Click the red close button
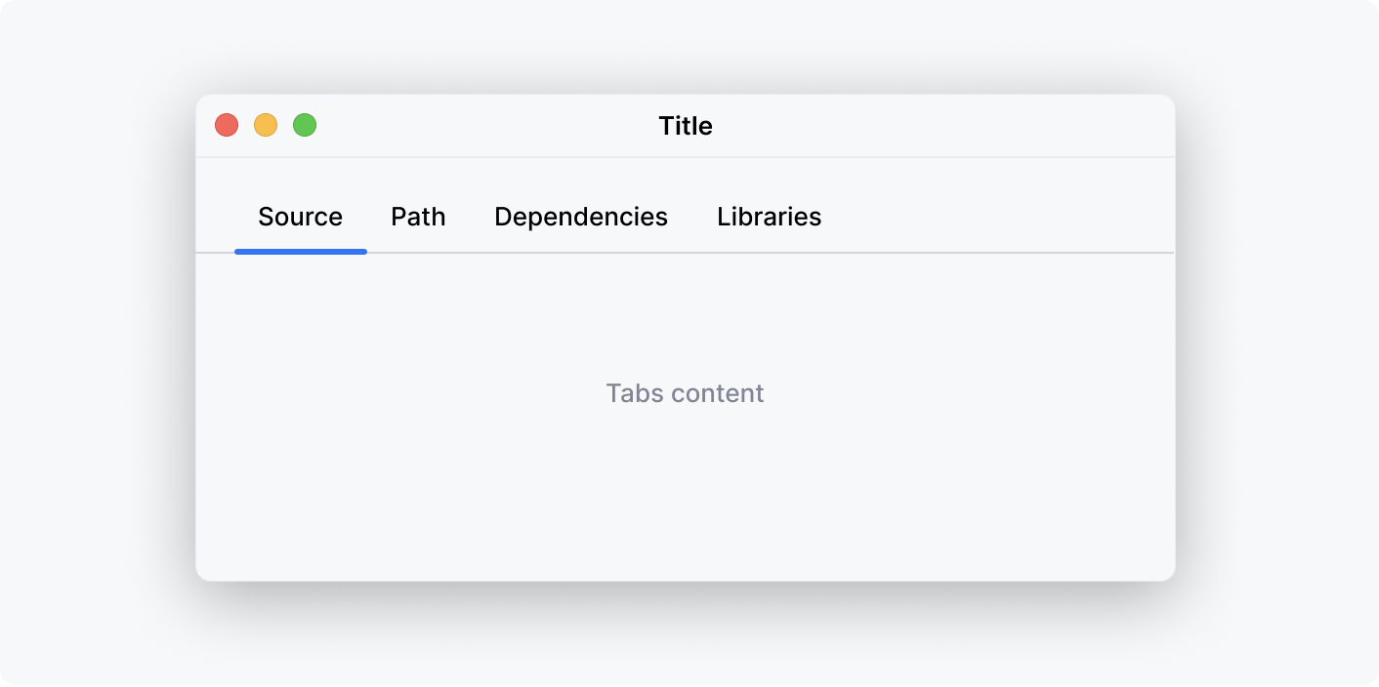 226,125
